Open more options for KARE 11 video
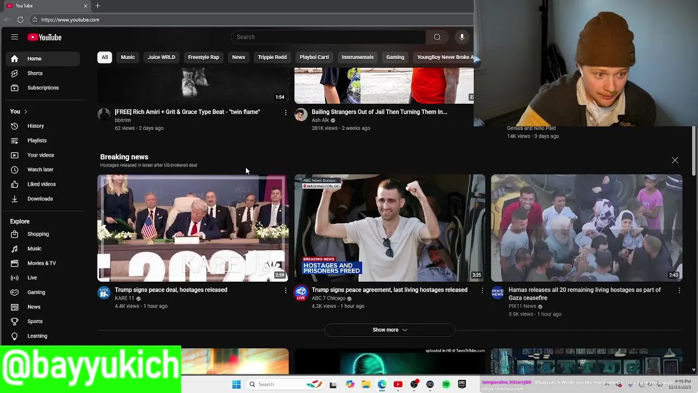The height and width of the screenshot is (393, 698). click(x=285, y=291)
